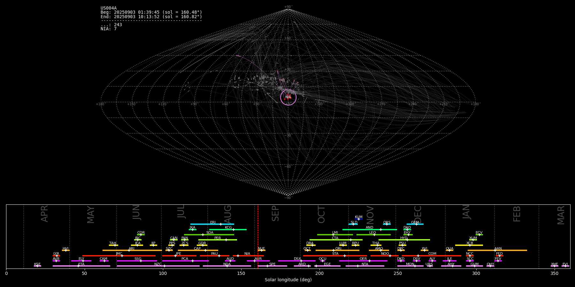575x287 pixels.
Task: Click the DEC month label
Action: [x=418, y=214]
